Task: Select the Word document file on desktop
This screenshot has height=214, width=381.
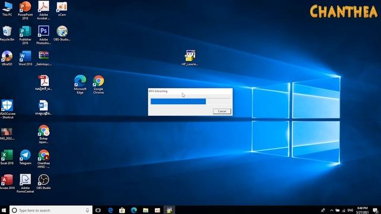Action: [43, 108]
